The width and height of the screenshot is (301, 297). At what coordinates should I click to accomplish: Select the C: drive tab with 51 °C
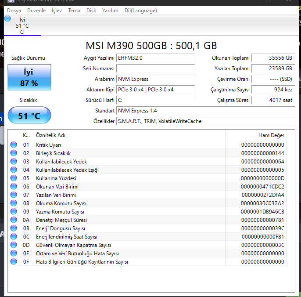22,26
